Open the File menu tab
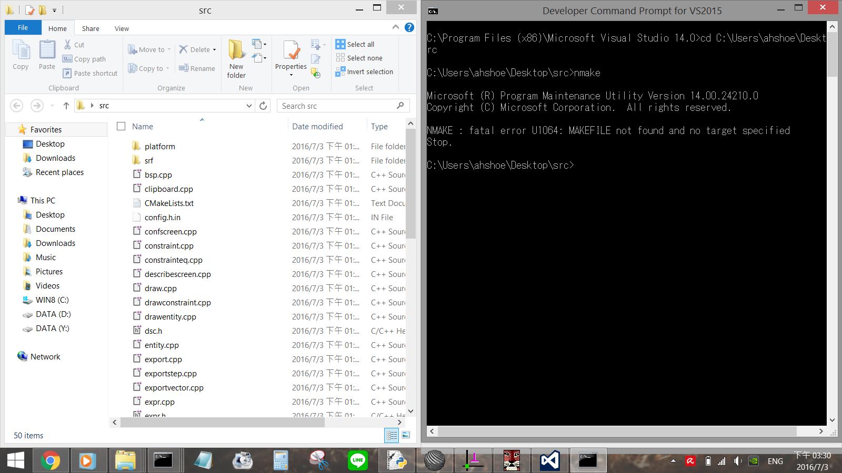Viewport: 842px width, 473px height. pos(23,28)
